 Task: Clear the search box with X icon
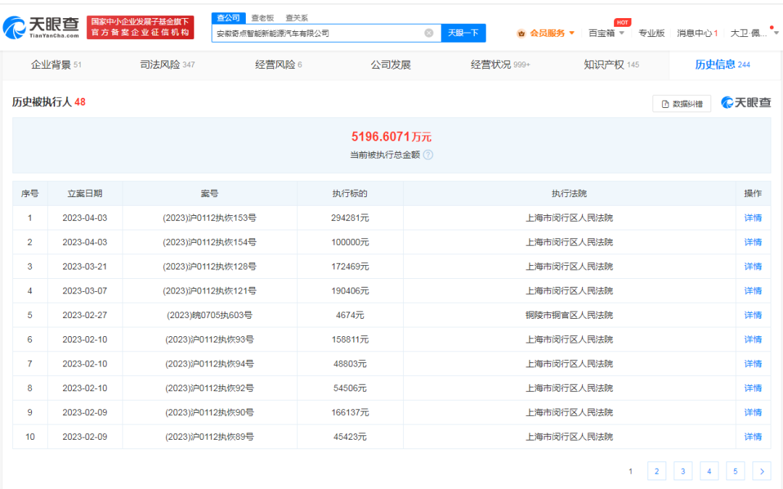pos(428,33)
